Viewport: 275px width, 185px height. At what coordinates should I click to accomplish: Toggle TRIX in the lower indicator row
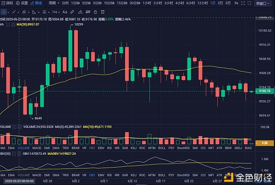(x=66, y=175)
